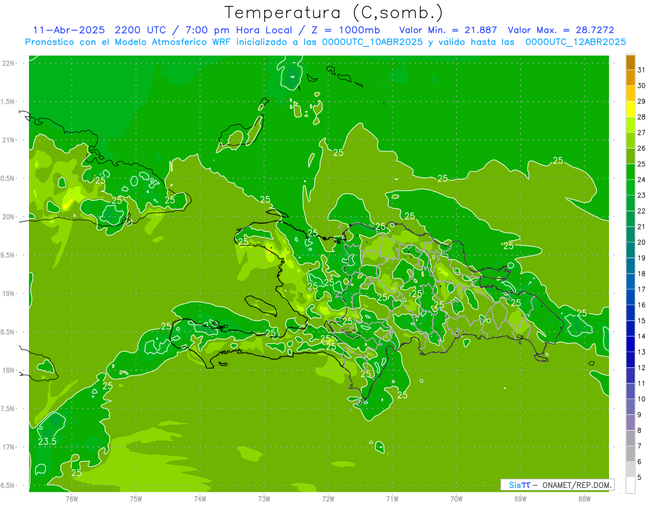656x506 pixels.
Task: Click the "18N" latitude label
Action: pos(9,371)
